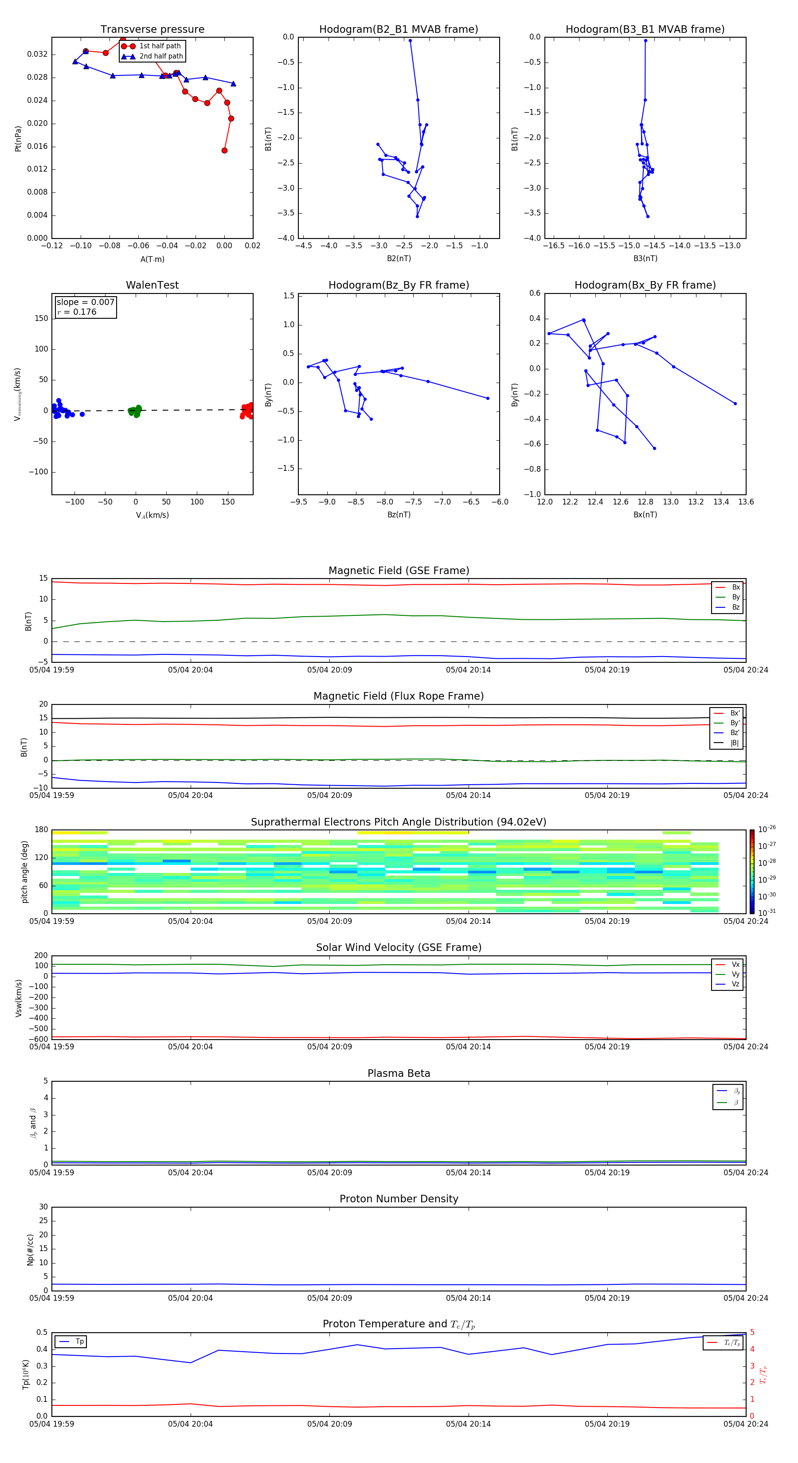This screenshot has height=1463, width=798.
Task: Click the 'B2(nT)' x-axis label
Action: (x=399, y=258)
